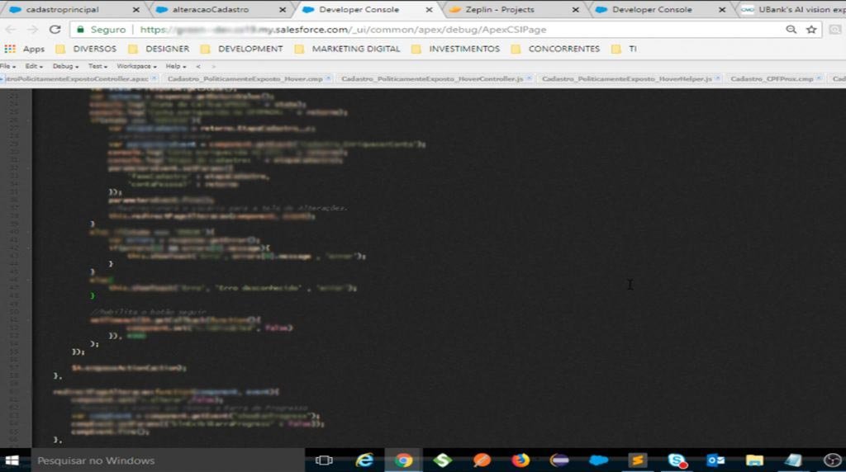This screenshot has width=846, height=472.
Task: Reload the page with the refresh icon
Action: pyautogui.click(x=55, y=30)
